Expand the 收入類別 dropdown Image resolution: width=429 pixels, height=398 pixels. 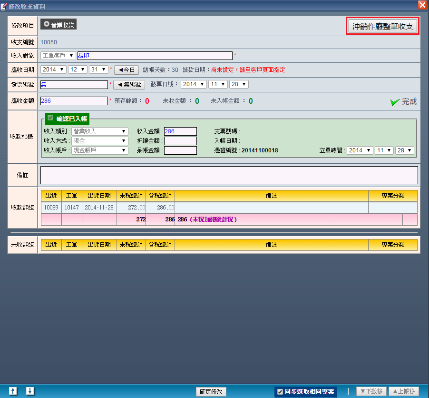(99, 131)
